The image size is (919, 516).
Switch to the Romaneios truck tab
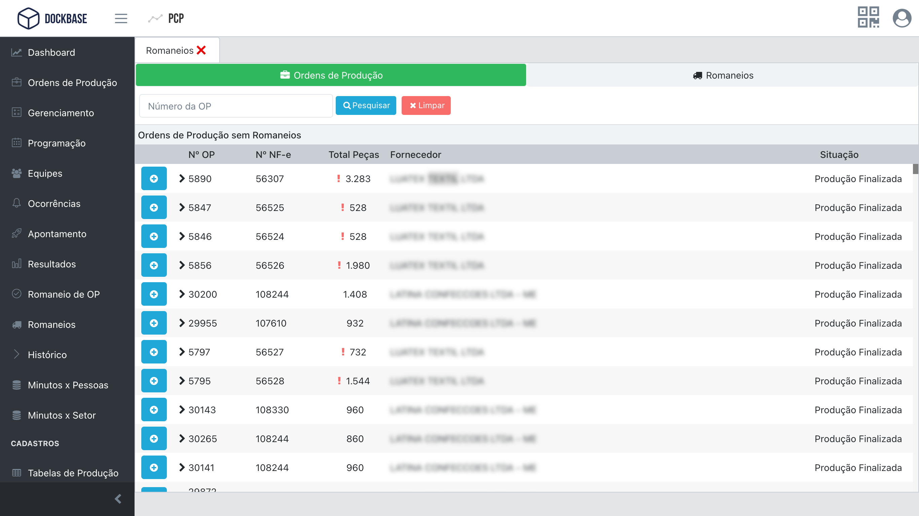[x=723, y=75]
